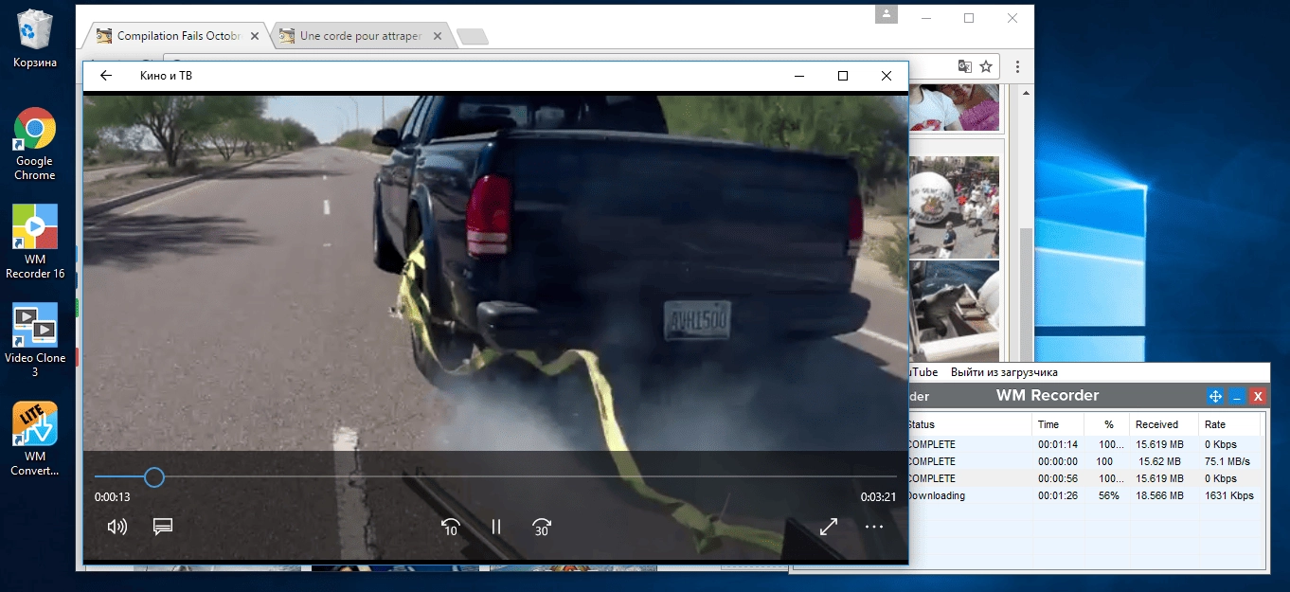Click the 1631 Kbps rate value
This screenshot has width=1290, height=592.
click(1229, 495)
